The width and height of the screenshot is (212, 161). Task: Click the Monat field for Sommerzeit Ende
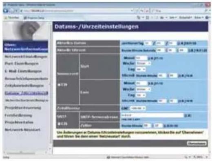click(141, 83)
